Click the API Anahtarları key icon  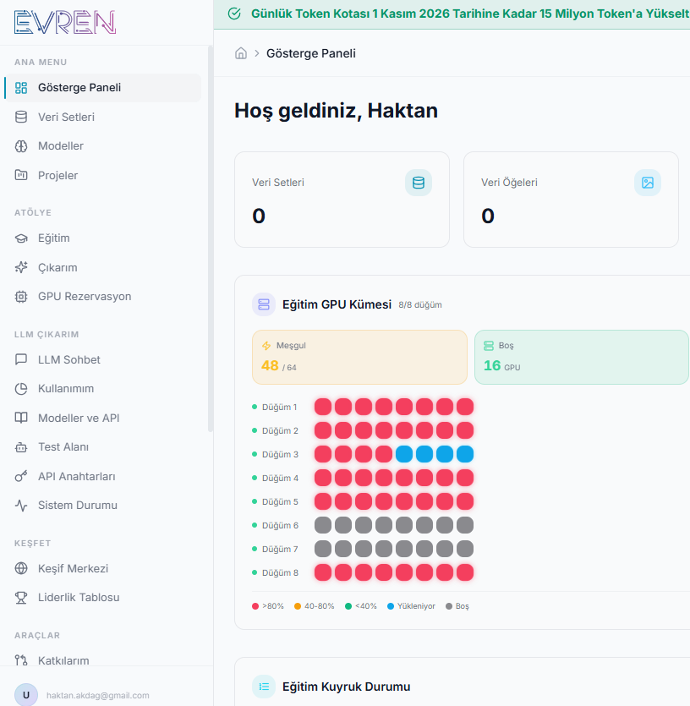point(21,476)
